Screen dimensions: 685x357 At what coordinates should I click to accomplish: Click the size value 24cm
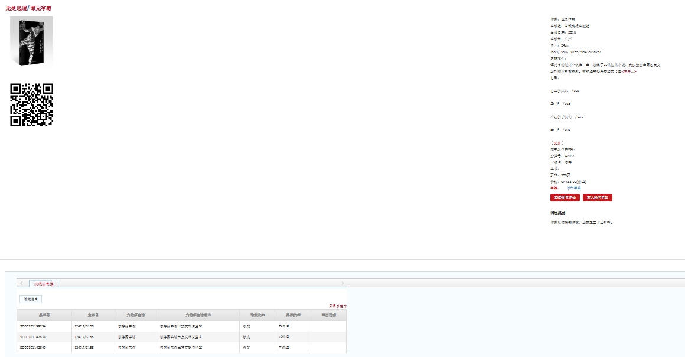click(x=565, y=45)
